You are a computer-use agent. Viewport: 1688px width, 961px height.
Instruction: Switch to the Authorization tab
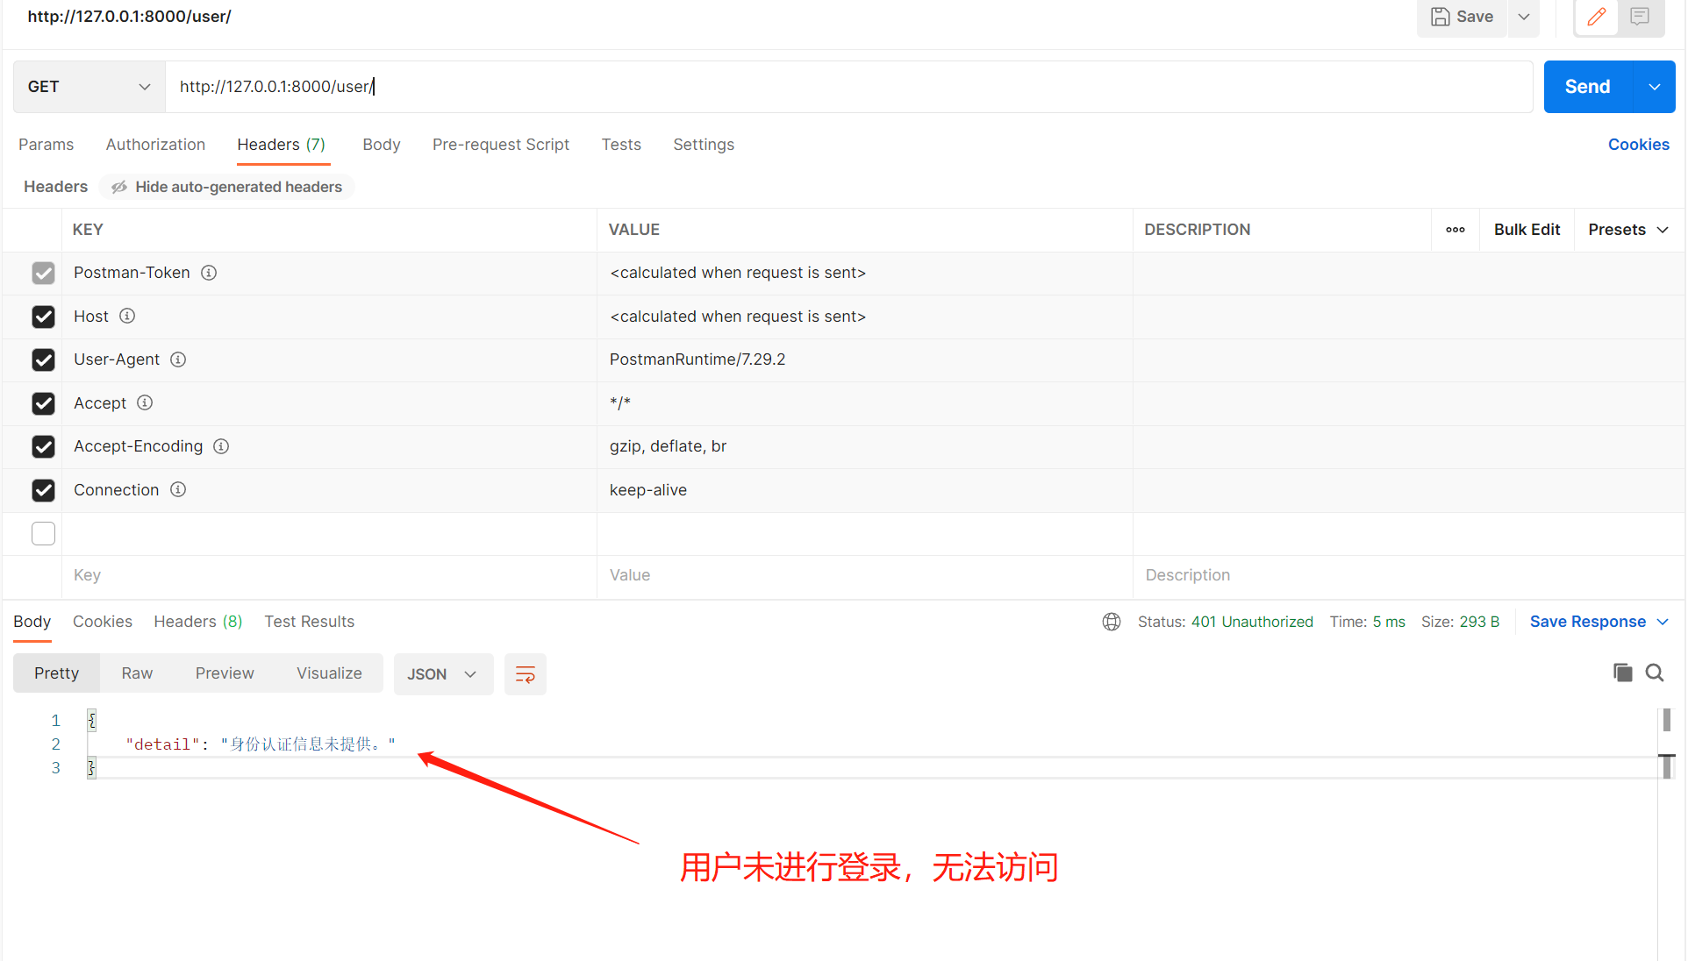(155, 145)
